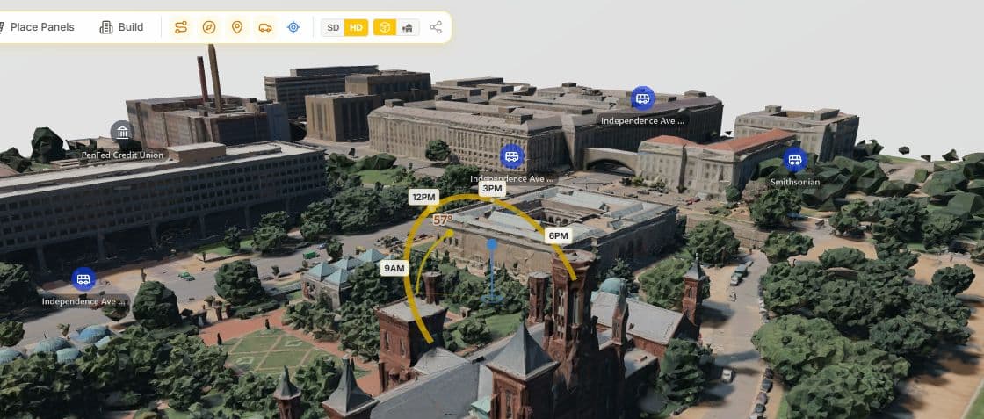Click the yellow sun position dot
Screen dimensions: 984x419
click(x=450, y=234)
